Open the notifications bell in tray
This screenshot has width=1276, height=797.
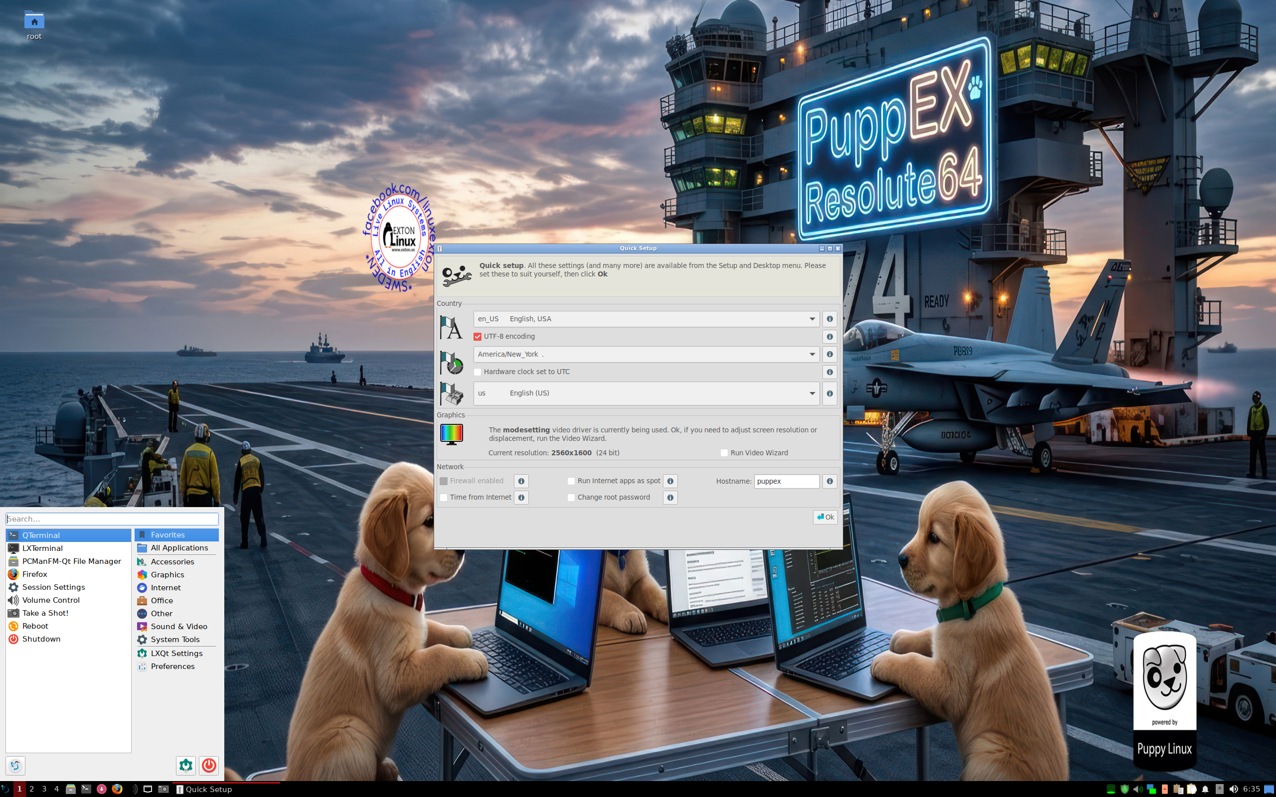pyautogui.click(x=1205, y=789)
